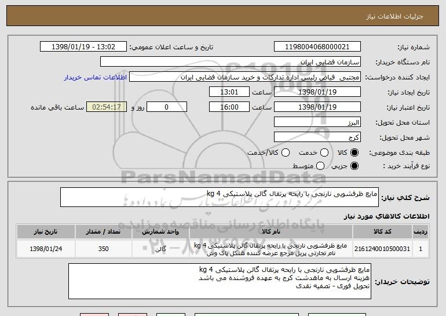The image size is (446, 316).
Task: Click the کد کالا column header
Action: [x=382, y=232]
